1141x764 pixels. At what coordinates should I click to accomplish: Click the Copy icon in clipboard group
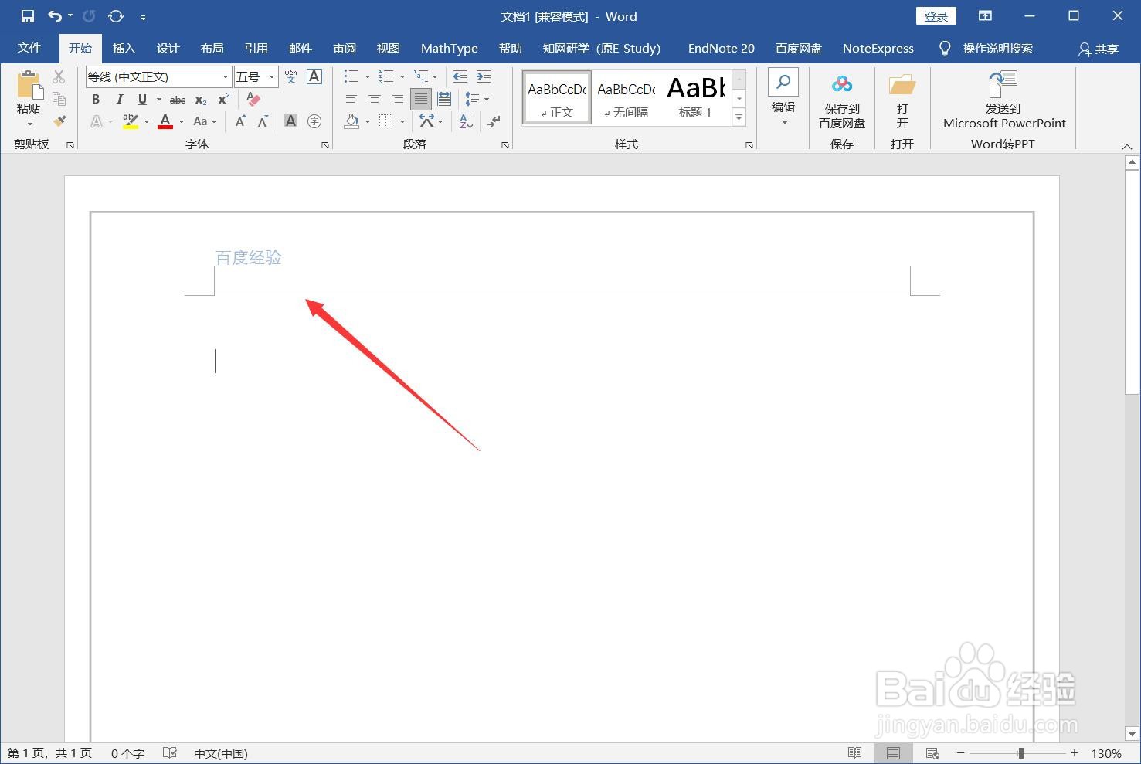pyautogui.click(x=59, y=98)
